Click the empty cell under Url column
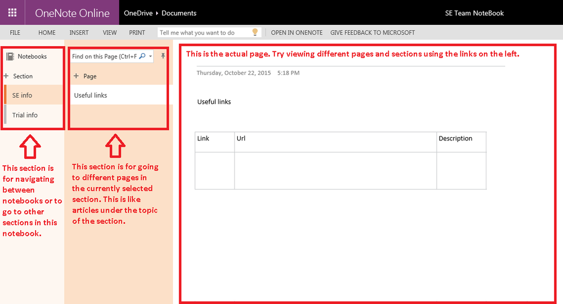This screenshot has width=563, height=304. [335, 170]
